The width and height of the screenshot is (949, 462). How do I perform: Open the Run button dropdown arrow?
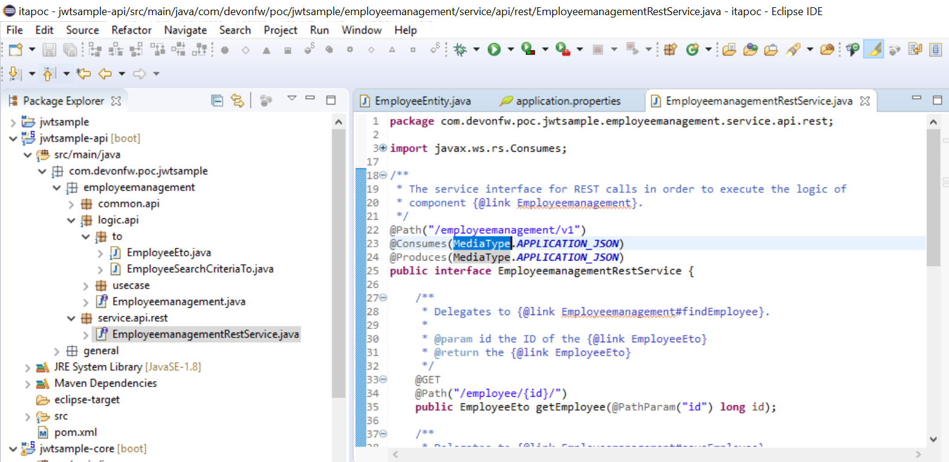[x=511, y=50]
